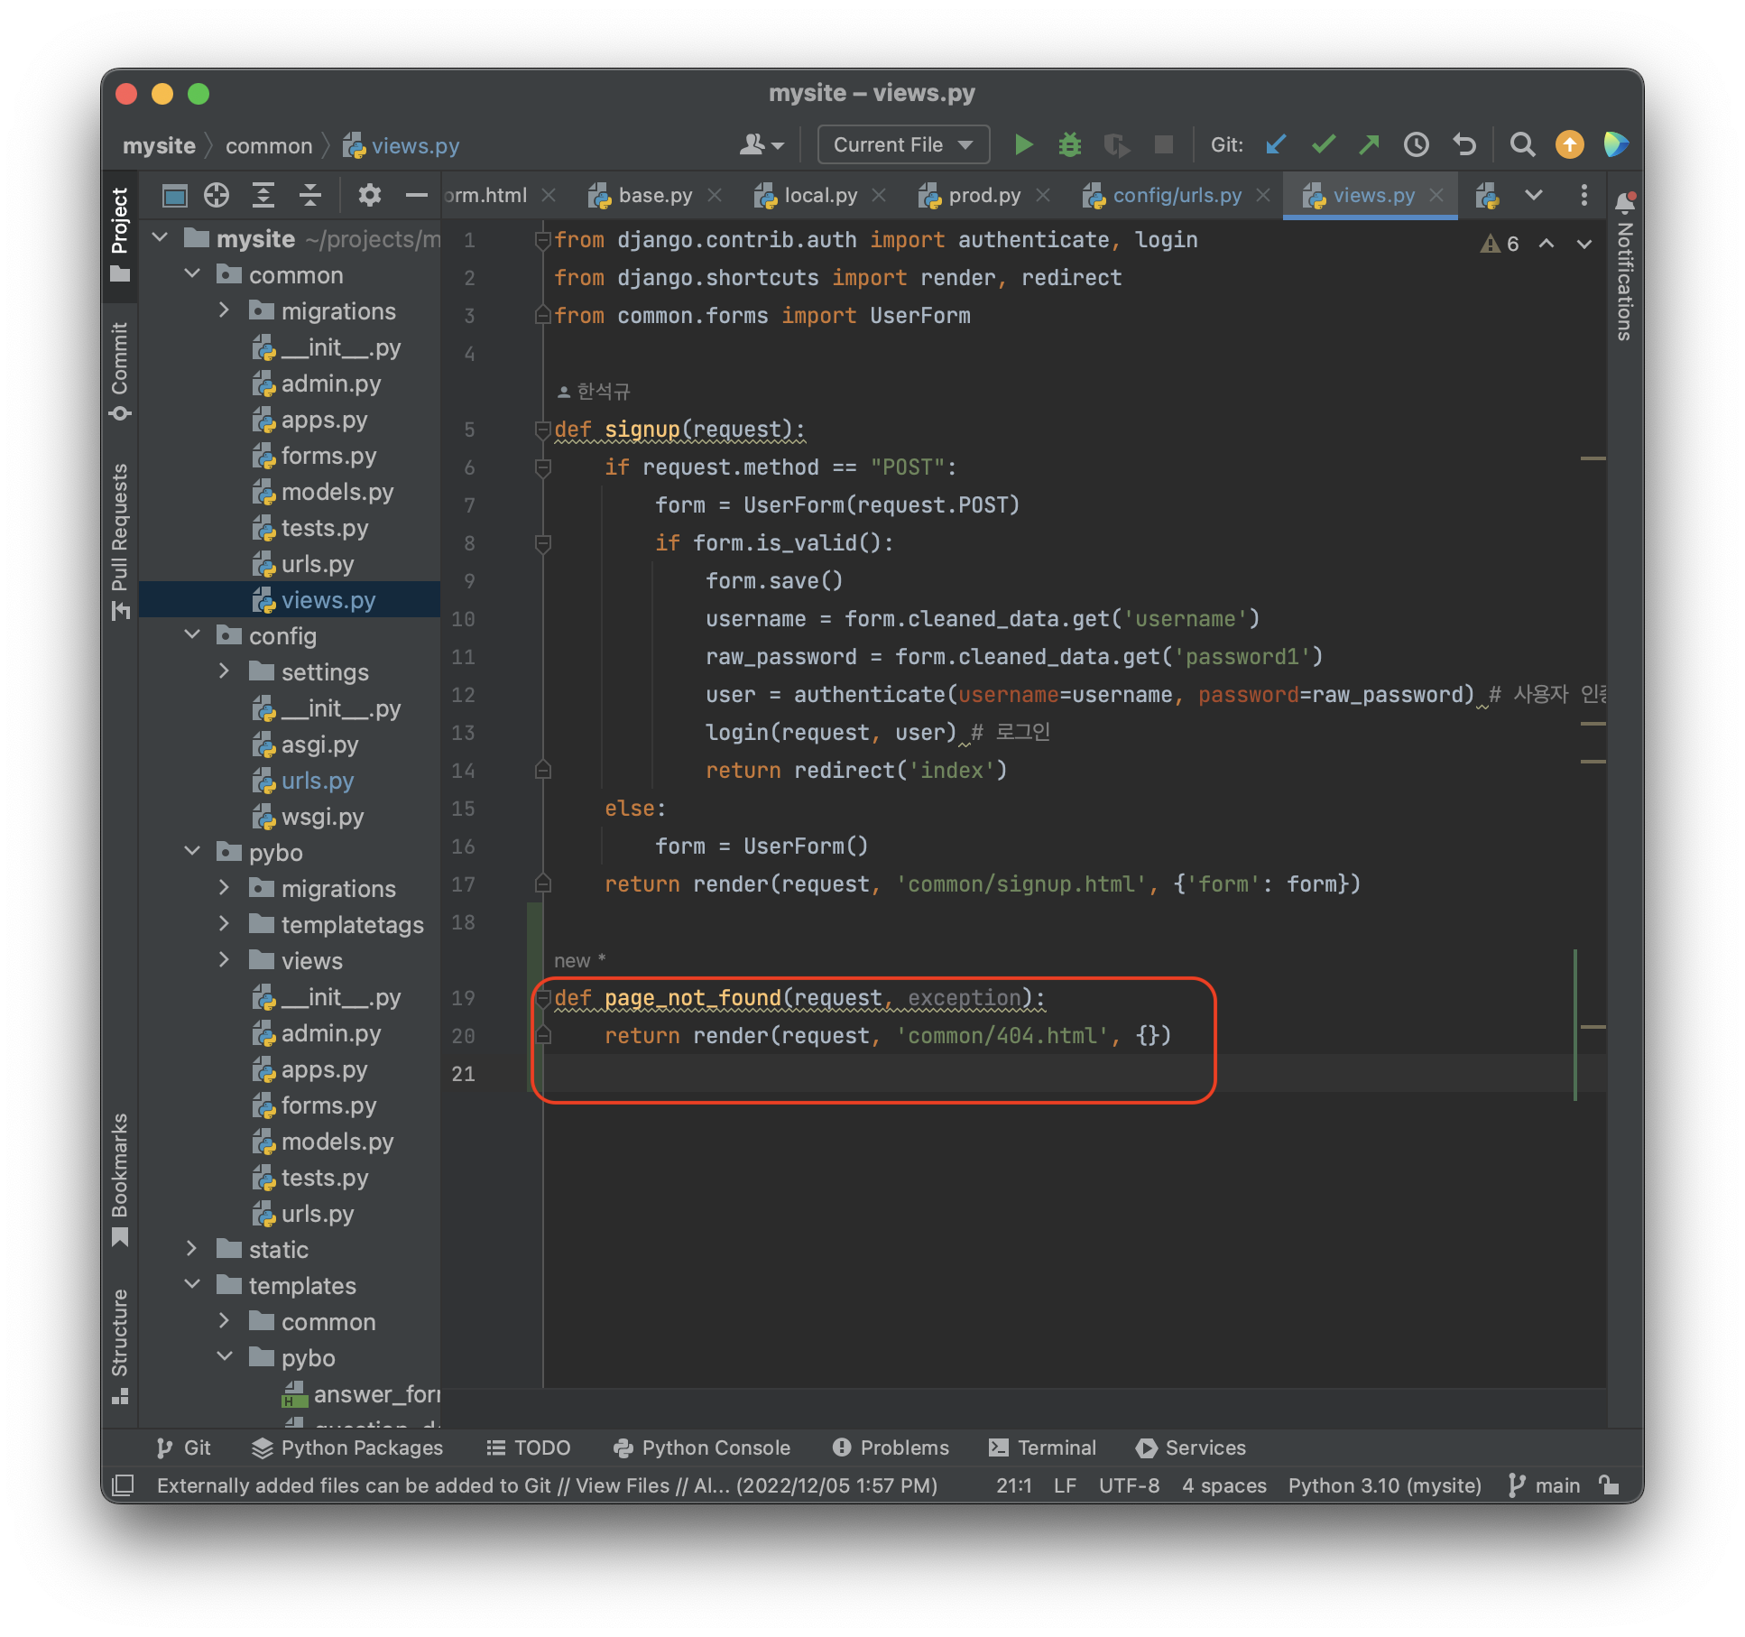Expand the static folder

pyautogui.click(x=192, y=1249)
